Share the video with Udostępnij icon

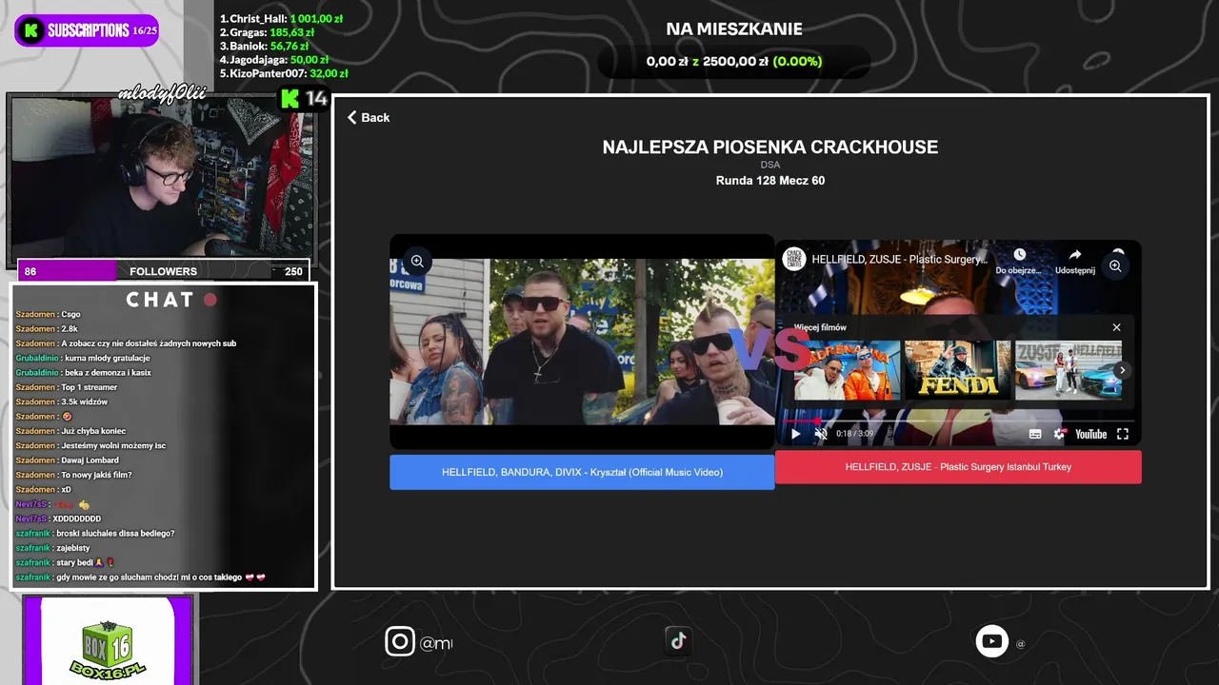pyautogui.click(x=1075, y=261)
